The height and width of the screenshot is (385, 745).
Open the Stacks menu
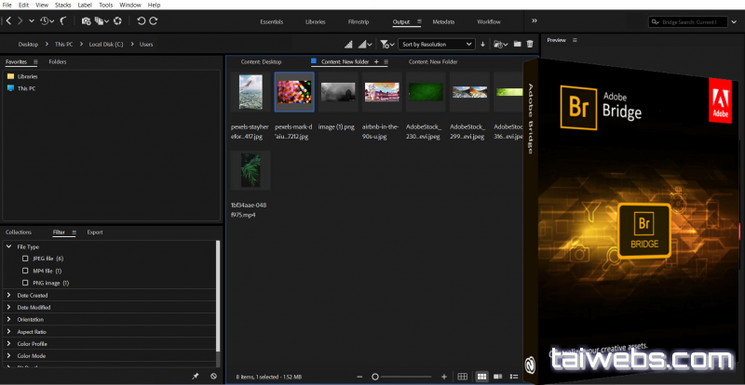click(x=62, y=5)
